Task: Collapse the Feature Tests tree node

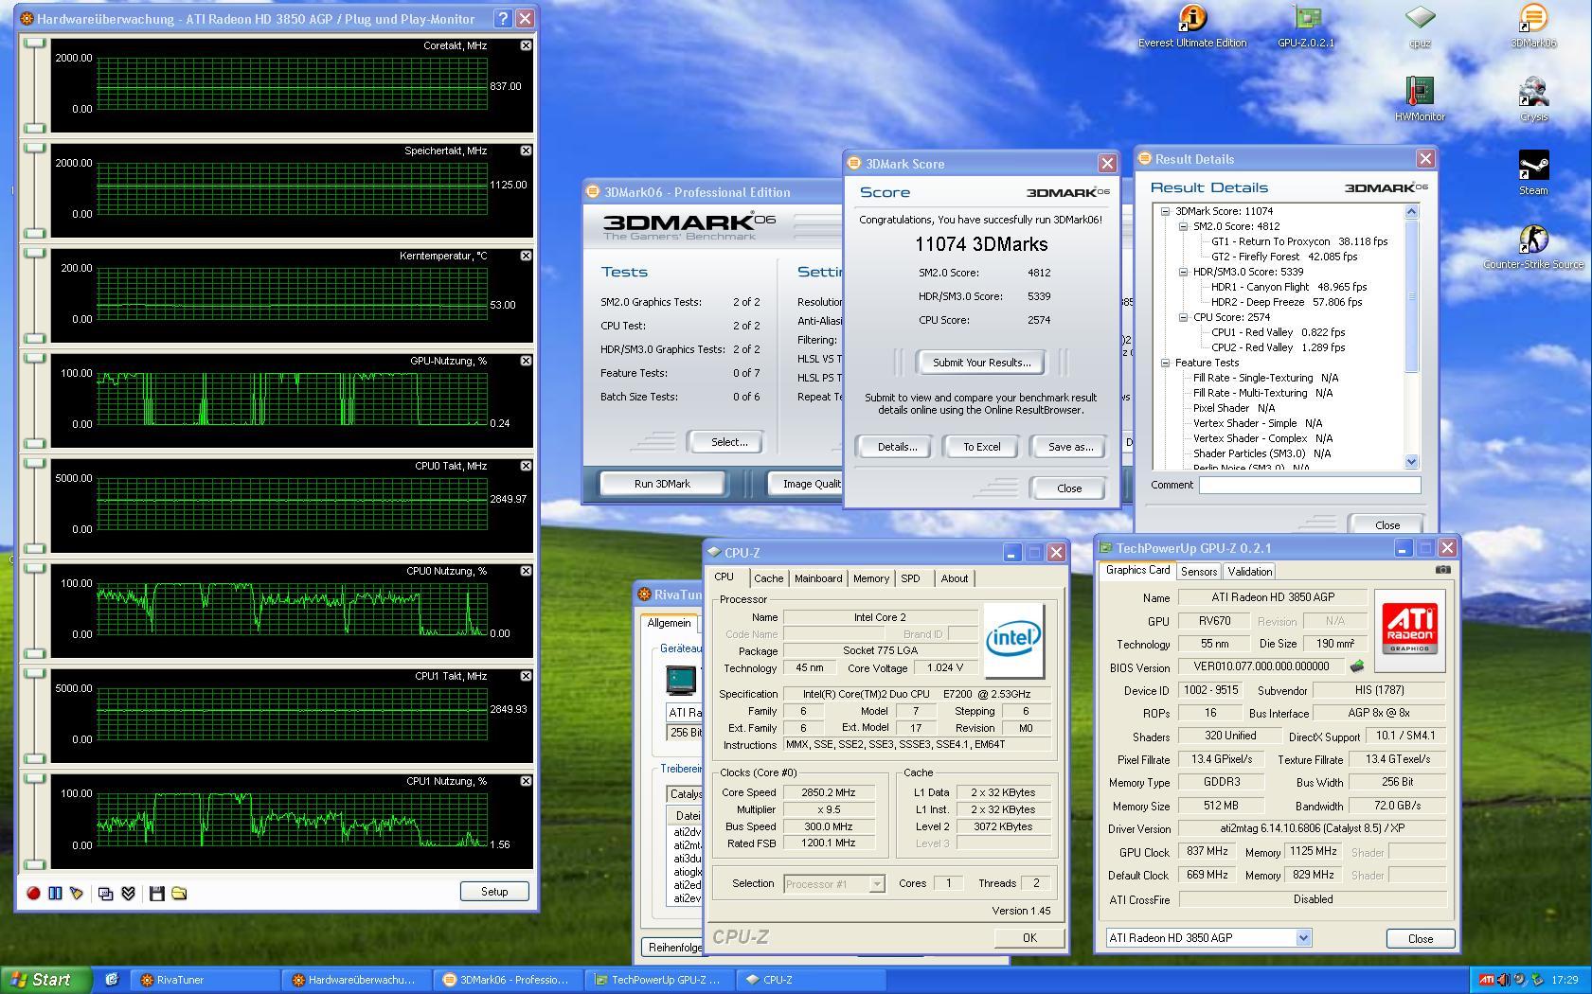Action: (x=1166, y=363)
